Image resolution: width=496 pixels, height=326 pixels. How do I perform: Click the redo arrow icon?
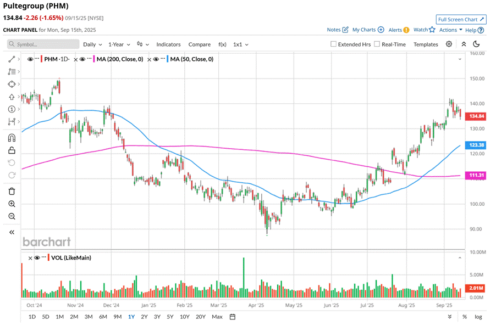click(x=12, y=175)
